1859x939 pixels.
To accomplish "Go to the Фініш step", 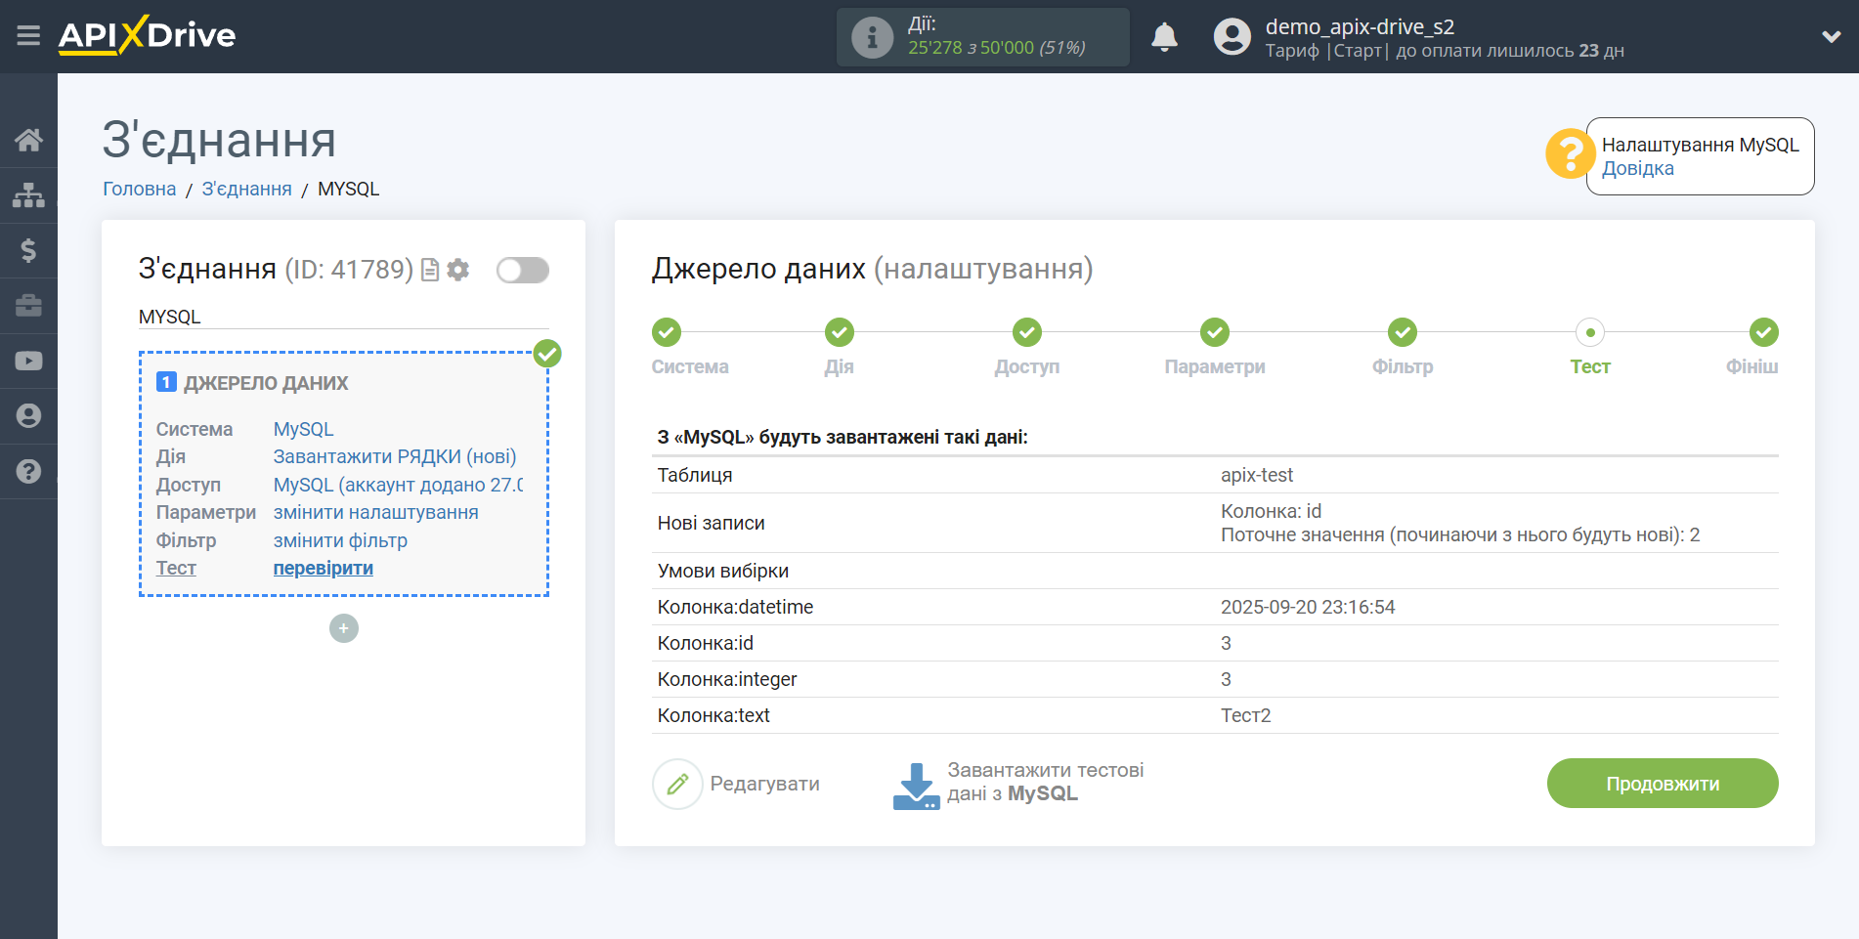I will 1763,332.
